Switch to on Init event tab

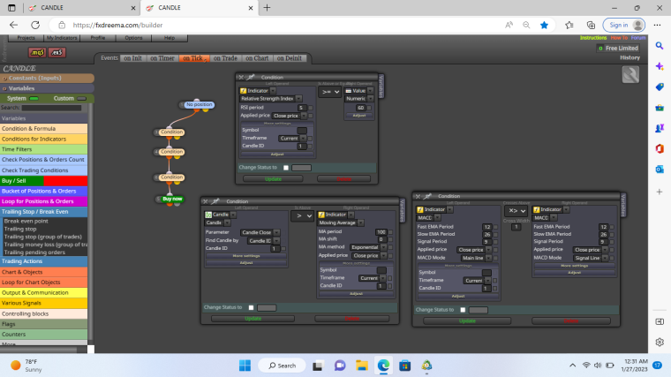pos(132,58)
